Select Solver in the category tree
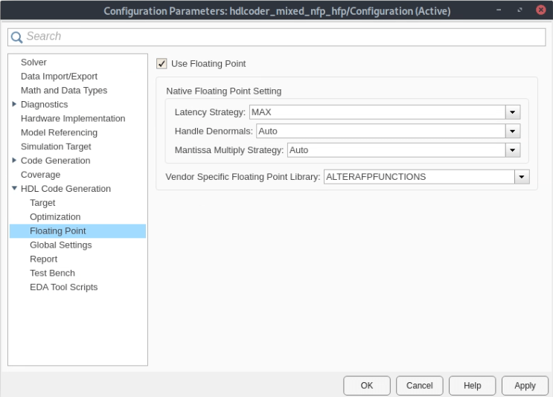553x397 pixels. point(33,62)
